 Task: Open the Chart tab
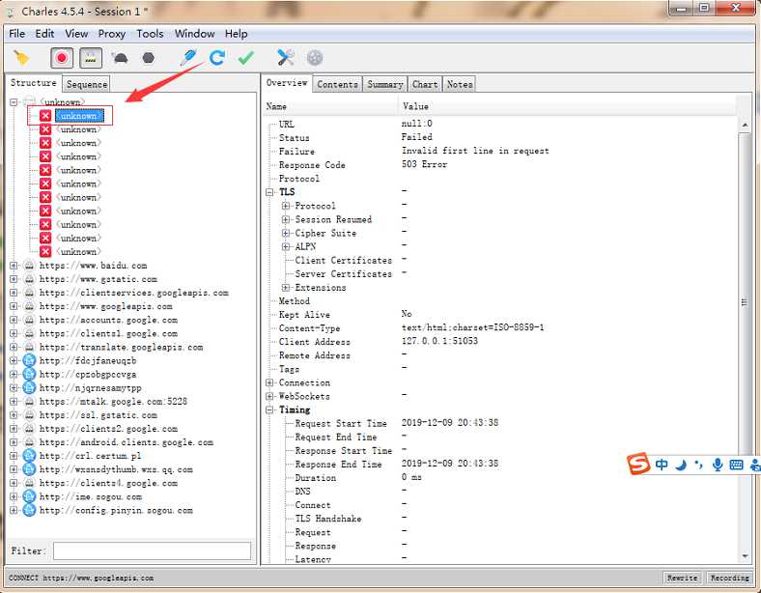tap(425, 84)
